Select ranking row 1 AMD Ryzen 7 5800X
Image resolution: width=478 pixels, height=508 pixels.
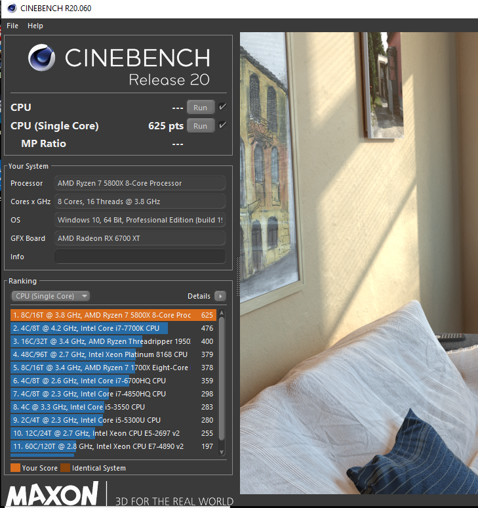coord(113,315)
